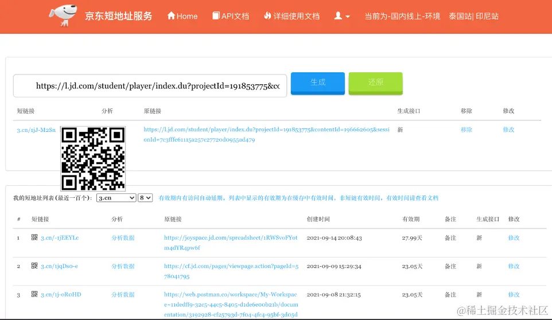Open the 8 page-size dropdown
The width and height of the screenshot is (552, 320).
pyautogui.click(x=145, y=198)
